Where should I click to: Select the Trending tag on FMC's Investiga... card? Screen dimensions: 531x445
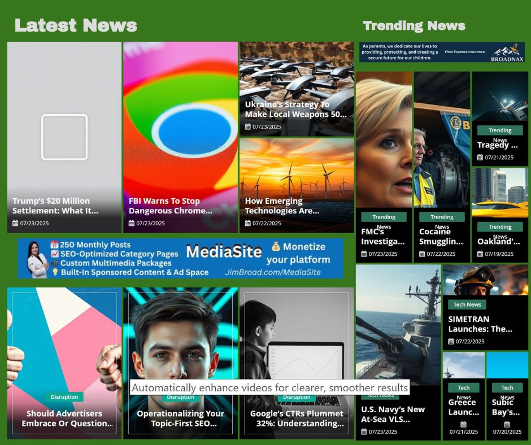[384, 217]
